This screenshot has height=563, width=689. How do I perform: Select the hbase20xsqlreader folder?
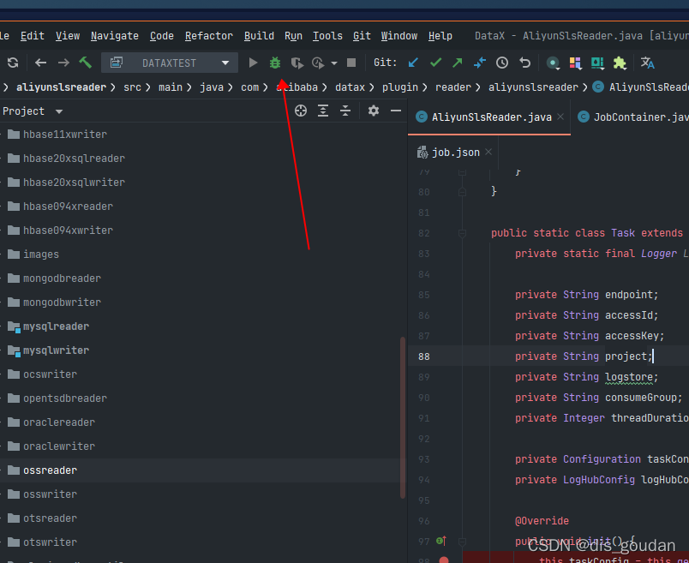pos(74,159)
